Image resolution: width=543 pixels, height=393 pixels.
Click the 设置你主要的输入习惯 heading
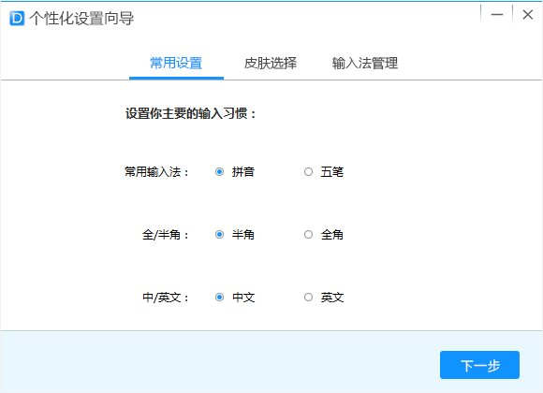(x=191, y=113)
